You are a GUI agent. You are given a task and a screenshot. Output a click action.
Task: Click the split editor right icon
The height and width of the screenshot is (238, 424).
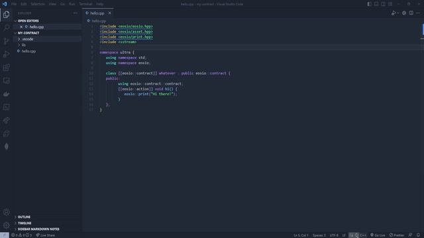pyautogui.click(x=411, y=13)
